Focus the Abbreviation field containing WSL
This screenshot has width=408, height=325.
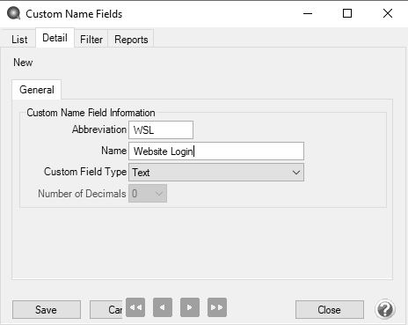click(161, 129)
